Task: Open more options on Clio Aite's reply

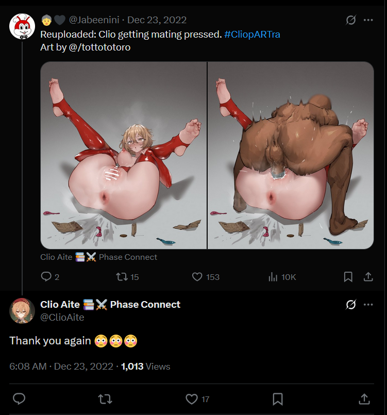Action: (368, 305)
